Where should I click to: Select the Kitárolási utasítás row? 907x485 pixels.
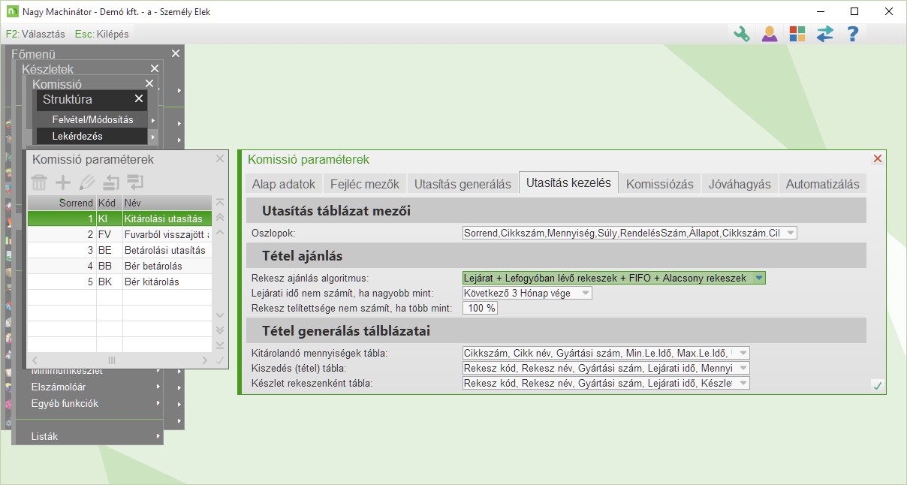click(119, 218)
